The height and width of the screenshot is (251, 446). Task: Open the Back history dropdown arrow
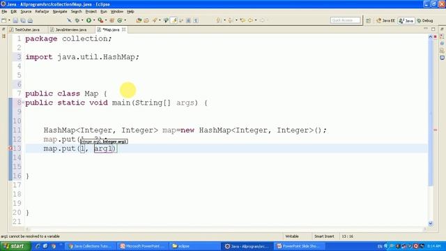tap(256, 20)
